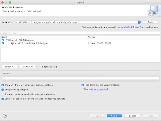Click the help question mark icon

coord(5,116)
